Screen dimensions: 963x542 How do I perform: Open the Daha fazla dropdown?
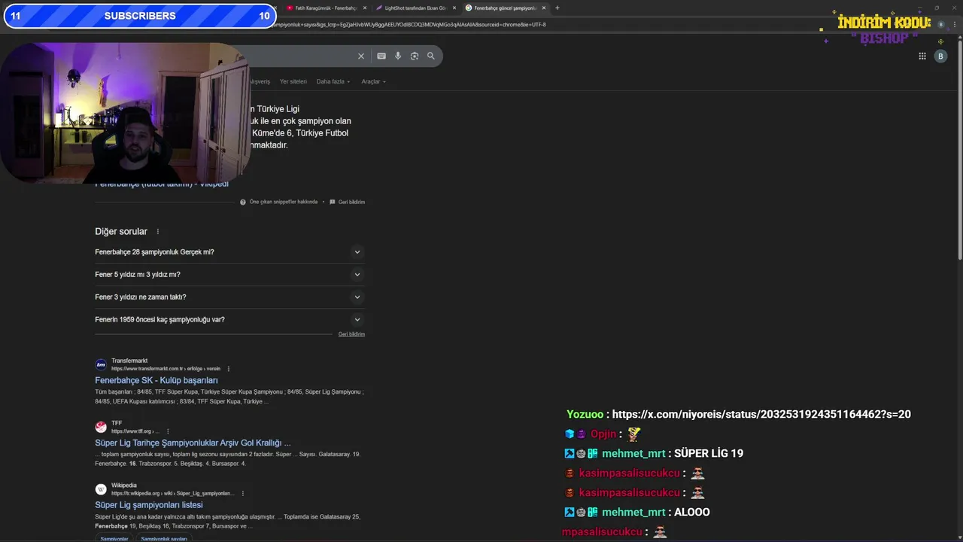click(x=333, y=81)
